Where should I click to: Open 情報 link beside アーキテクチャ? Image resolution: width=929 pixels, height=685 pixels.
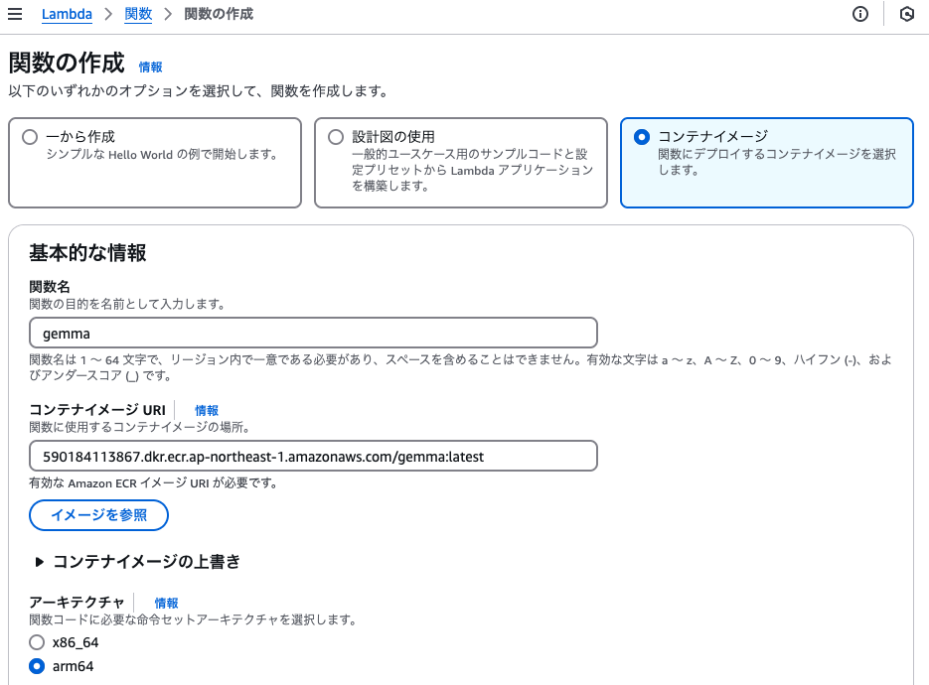pyautogui.click(x=167, y=603)
